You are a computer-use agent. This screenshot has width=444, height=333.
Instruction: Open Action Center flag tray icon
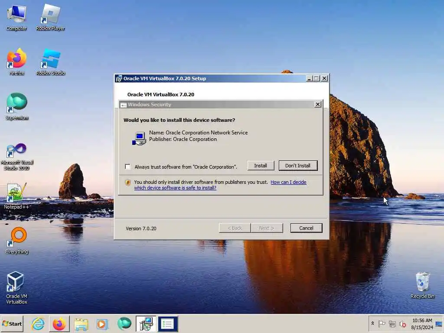tap(382, 323)
